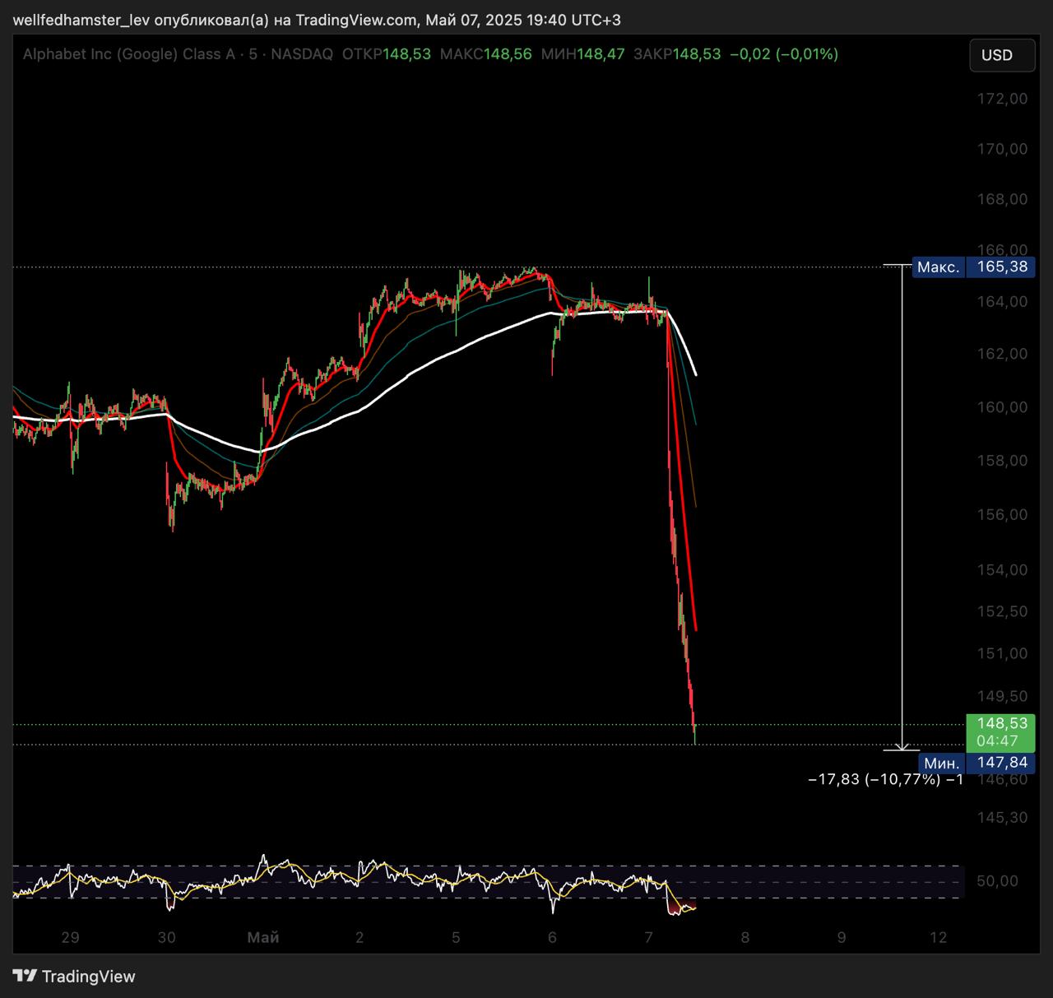This screenshot has width=1053, height=998.
Task: Click the date 8 on time axis
Action: [x=745, y=937]
